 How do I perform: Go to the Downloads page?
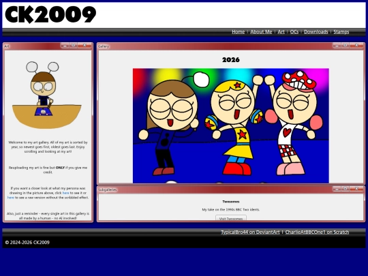(316, 31)
